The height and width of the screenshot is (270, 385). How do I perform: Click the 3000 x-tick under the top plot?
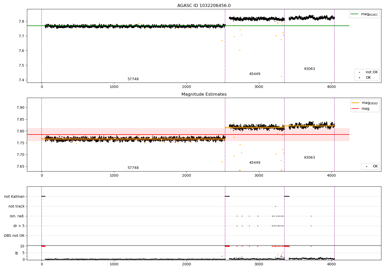[x=259, y=87]
